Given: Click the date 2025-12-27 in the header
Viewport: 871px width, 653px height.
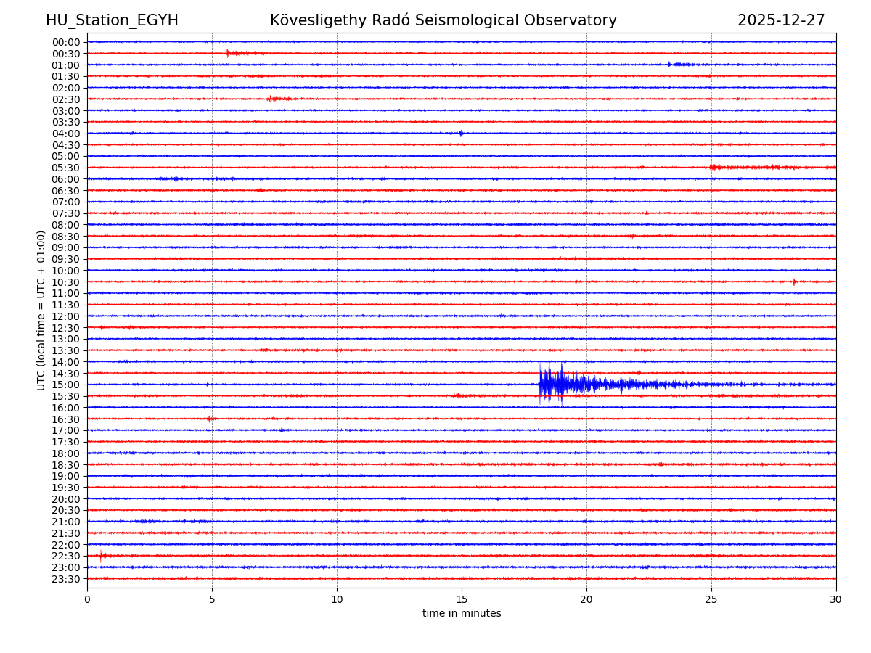Looking at the screenshot, I should point(781,21).
